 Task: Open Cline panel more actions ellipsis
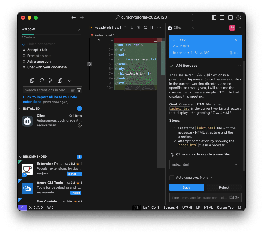pyautogui.click(x=239, y=28)
